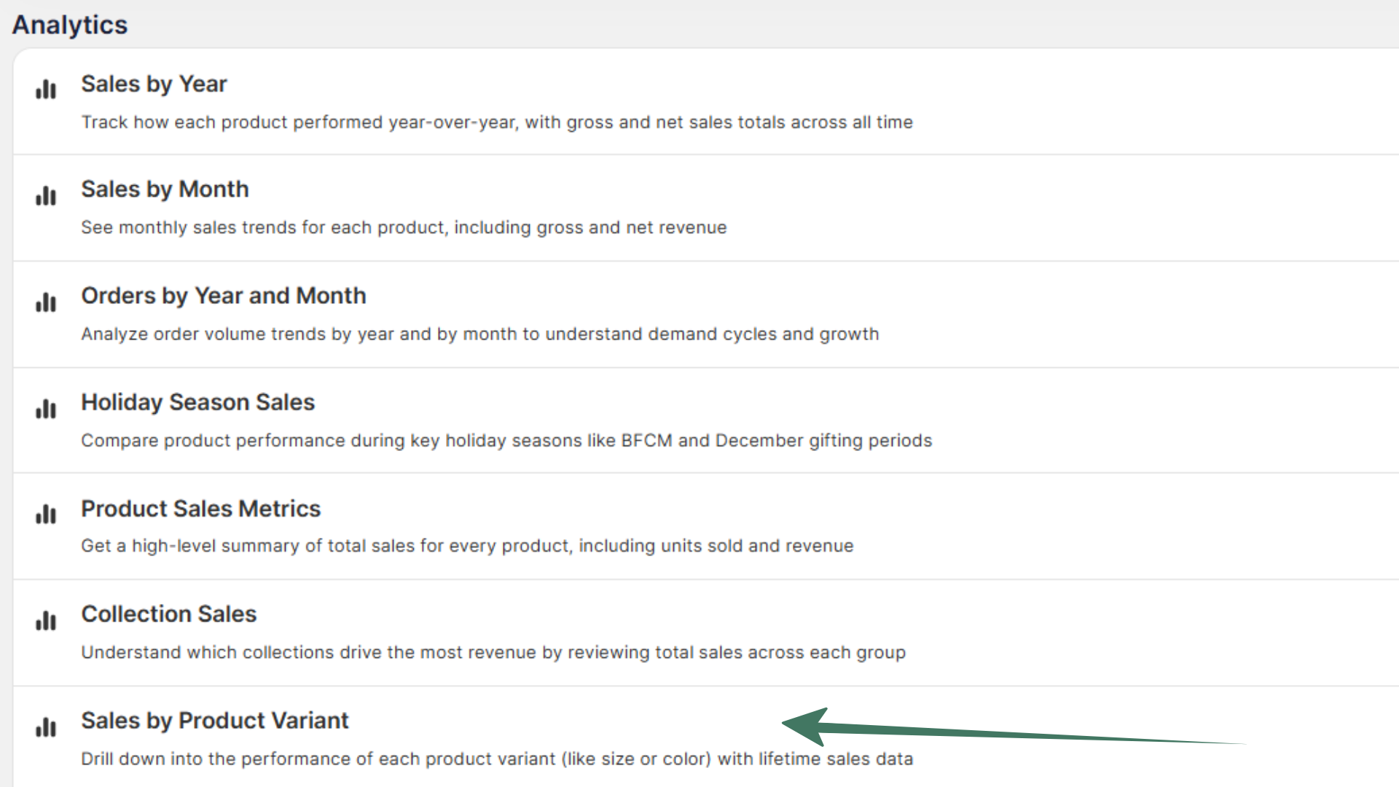Open the Sales by Year report
The width and height of the screenshot is (1399, 787).
154,84
